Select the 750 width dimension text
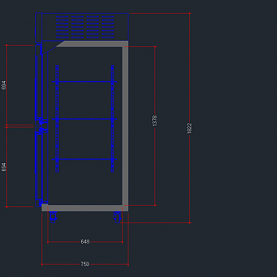 tap(84, 264)
